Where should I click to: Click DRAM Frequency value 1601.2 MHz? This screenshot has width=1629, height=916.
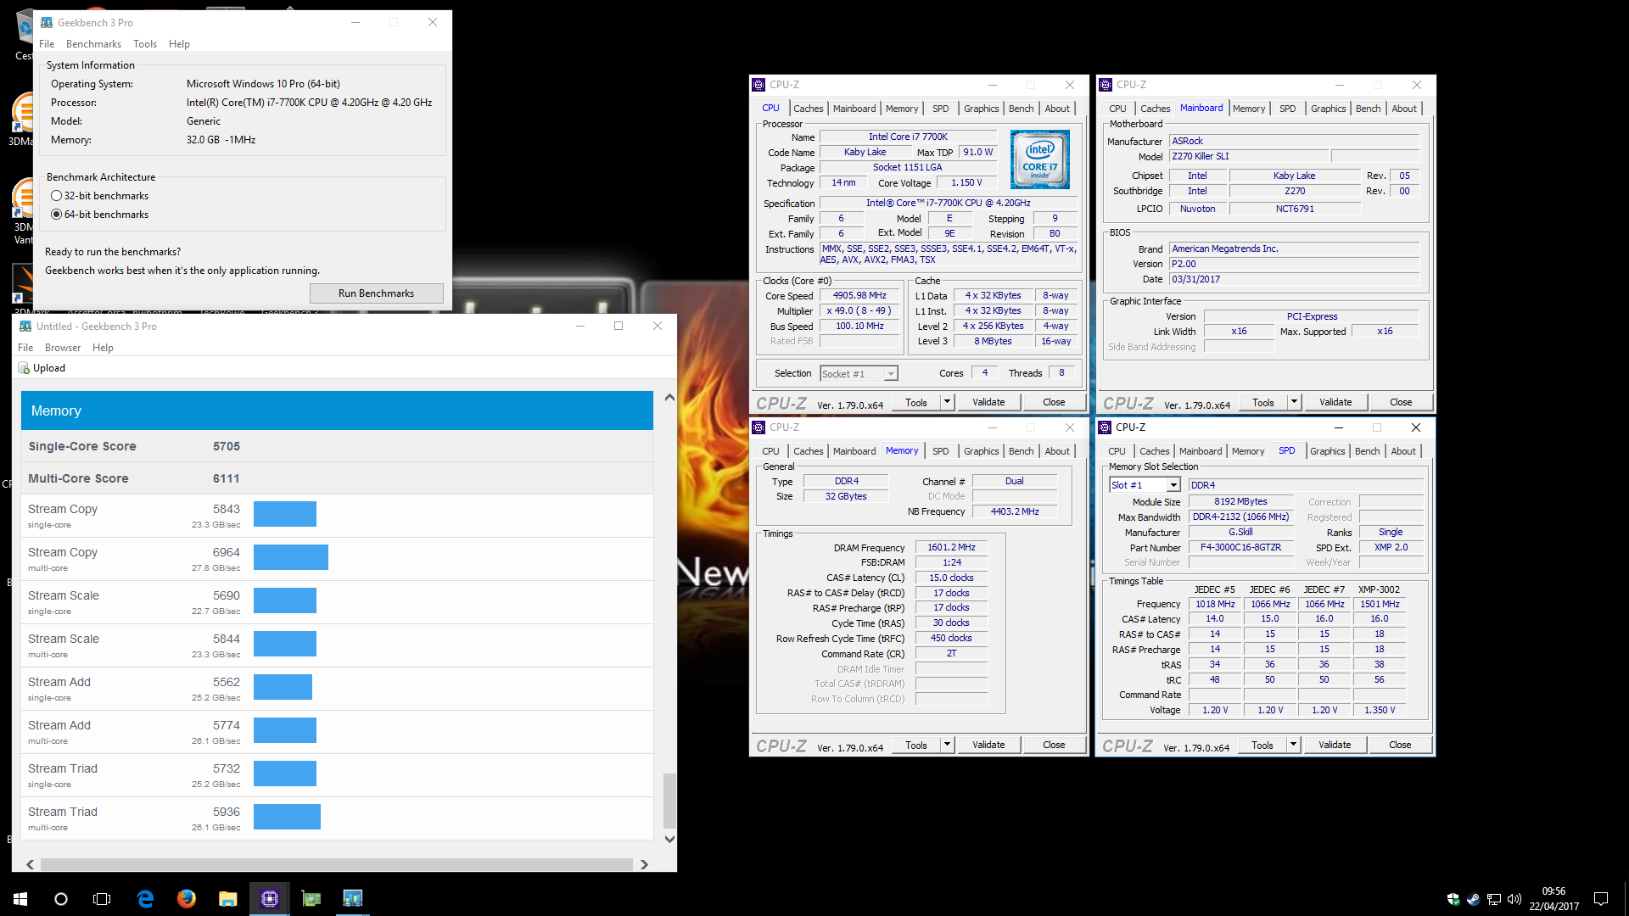[951, 548]
